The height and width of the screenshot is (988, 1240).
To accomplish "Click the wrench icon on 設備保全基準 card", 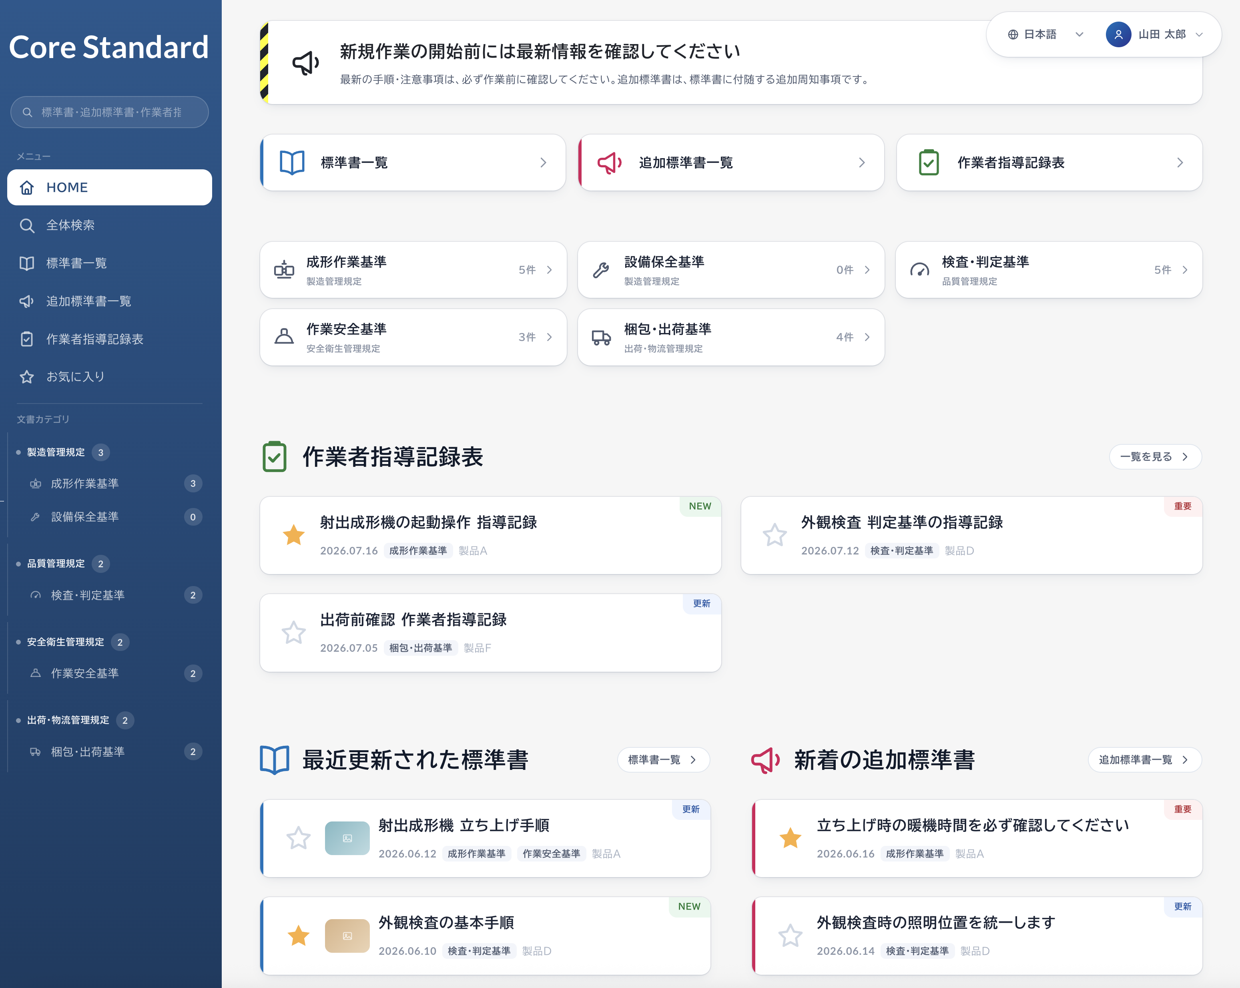I will (601, 270).
